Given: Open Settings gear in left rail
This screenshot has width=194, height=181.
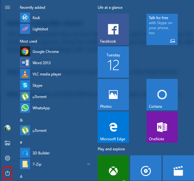Looking at the screenshot, I should click(8, 158).
